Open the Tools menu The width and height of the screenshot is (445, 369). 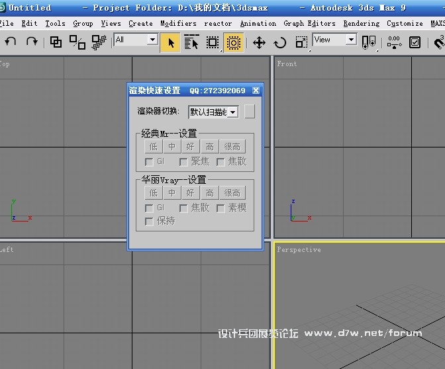(55, 24)
